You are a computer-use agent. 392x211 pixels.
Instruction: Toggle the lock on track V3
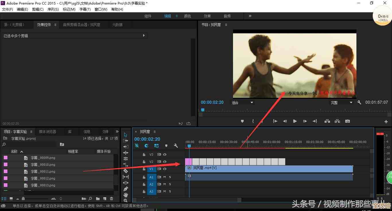(144, 155)
